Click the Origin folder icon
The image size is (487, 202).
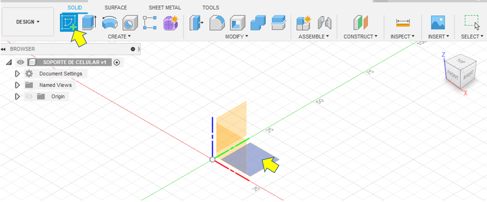click(x=41, y=96)
